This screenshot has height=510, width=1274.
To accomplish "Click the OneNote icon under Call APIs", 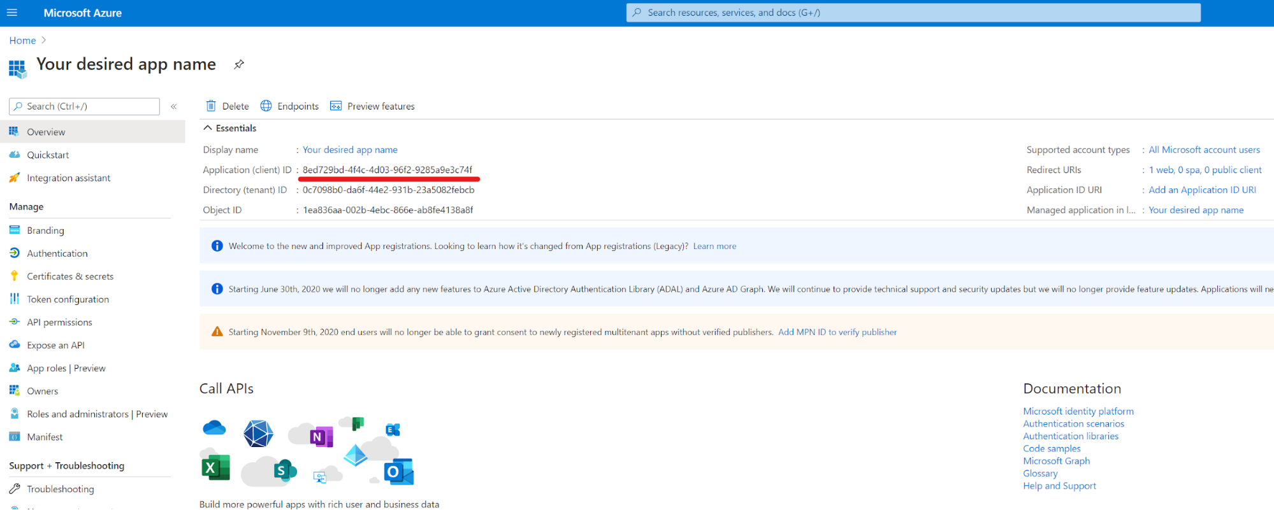I will coord(321,437).
